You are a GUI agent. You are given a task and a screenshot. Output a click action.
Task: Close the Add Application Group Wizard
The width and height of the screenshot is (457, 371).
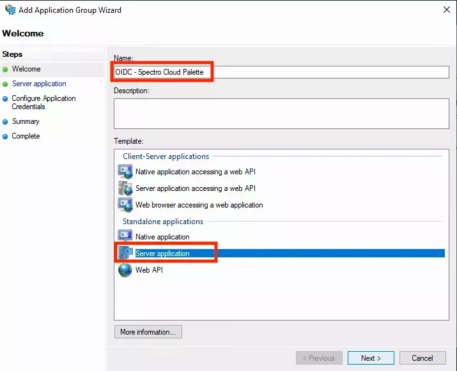[x=445, y=10]
